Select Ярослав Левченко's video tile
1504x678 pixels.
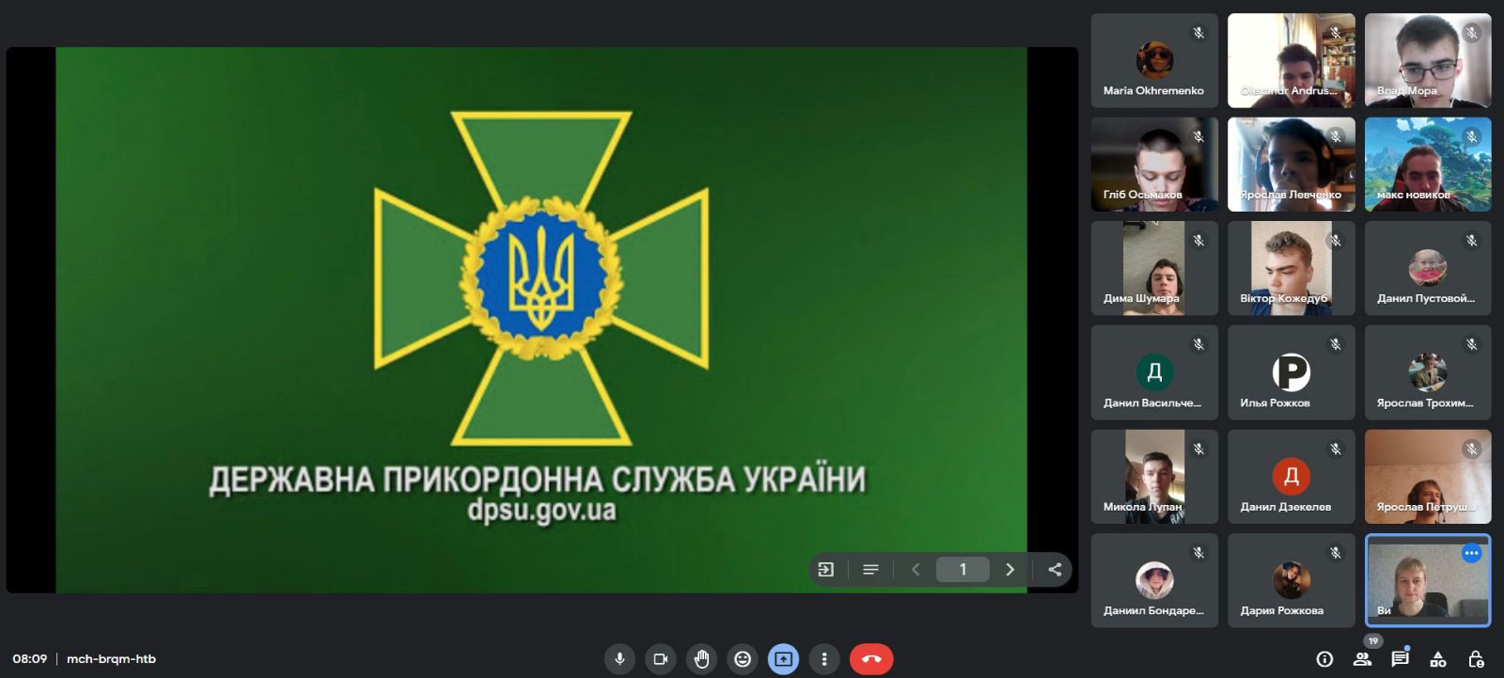click(1292, 165)
